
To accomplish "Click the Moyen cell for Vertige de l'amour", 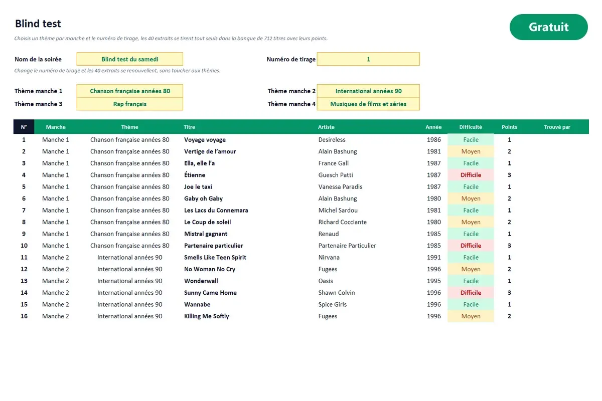I will tap(471, 151).
